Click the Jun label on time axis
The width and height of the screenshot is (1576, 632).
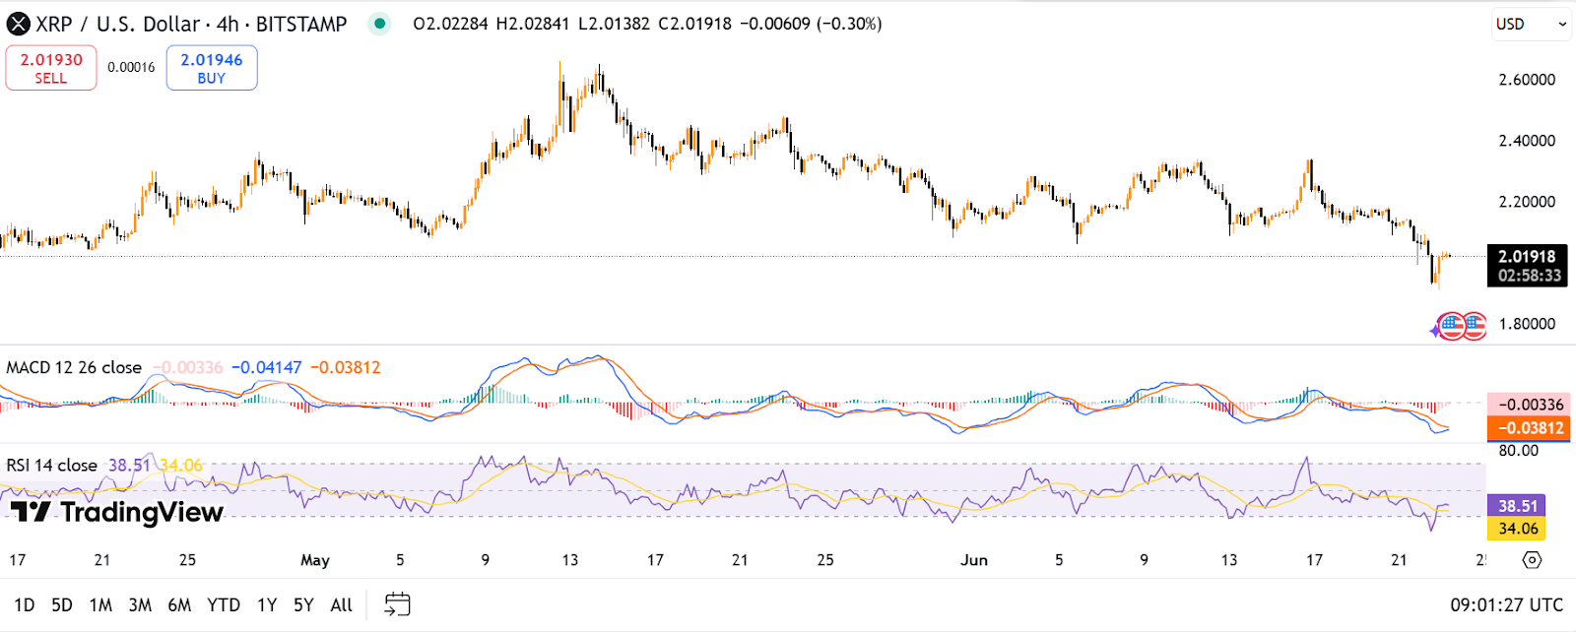pos(974,560)
